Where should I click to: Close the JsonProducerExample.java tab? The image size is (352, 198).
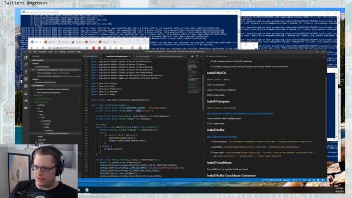tap(130, 56)
